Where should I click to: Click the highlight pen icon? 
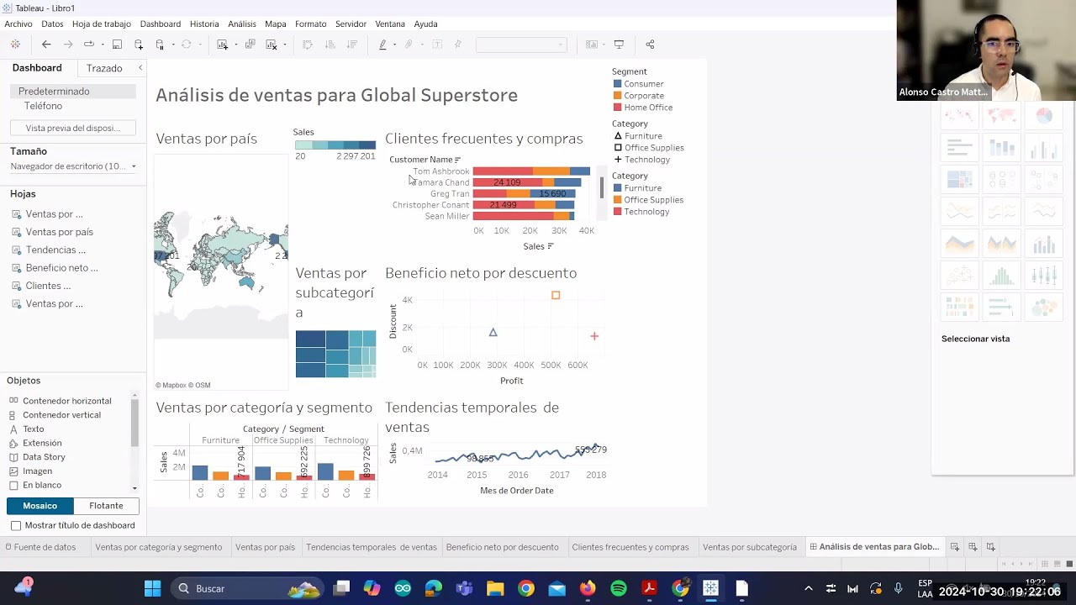coord(382,45)
